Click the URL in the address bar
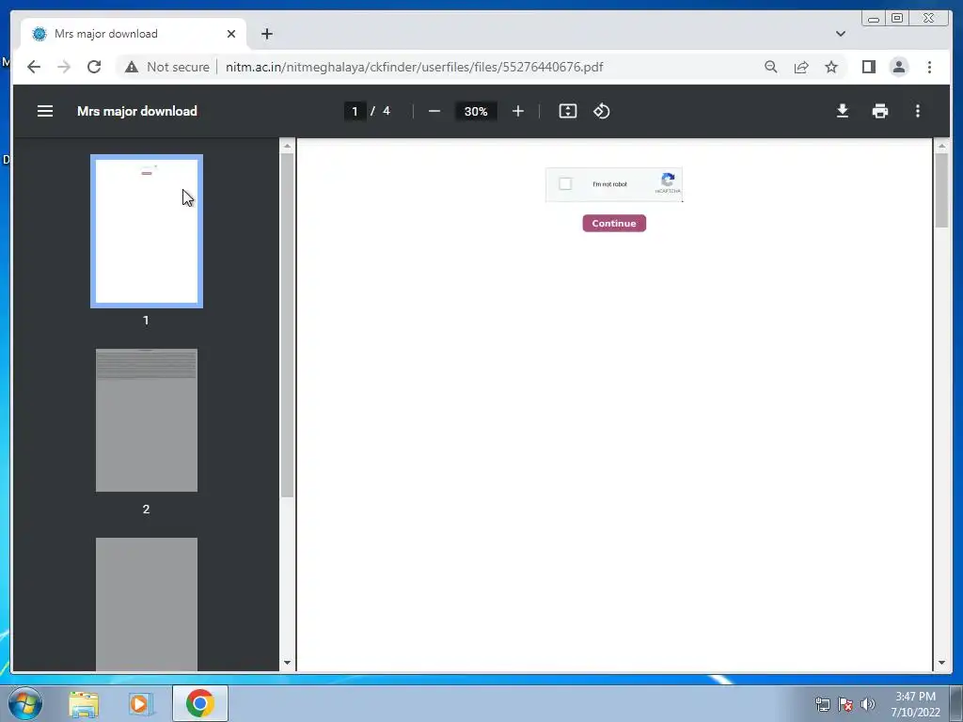This screenshot has height=722, width=963. pyautogui.click(x=414, y=67)
